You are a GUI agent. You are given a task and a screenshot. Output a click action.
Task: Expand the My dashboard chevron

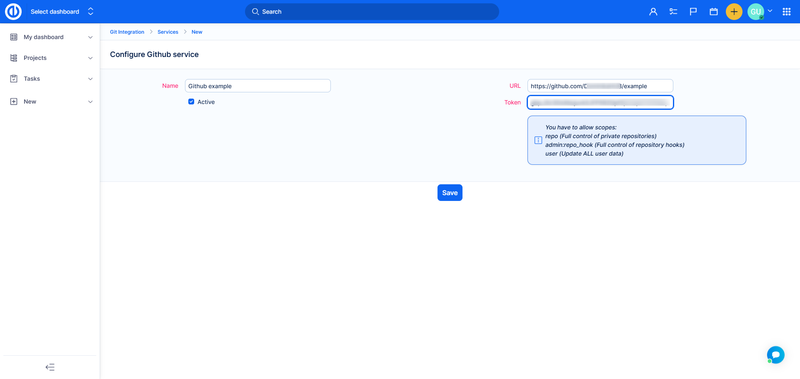tap(90, 37)
